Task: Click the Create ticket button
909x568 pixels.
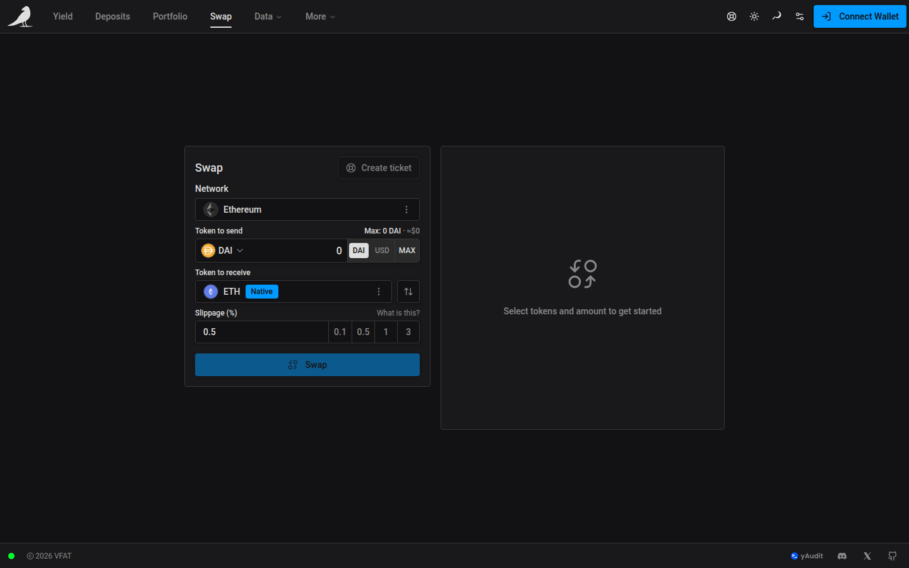Action: click(379, 168)
